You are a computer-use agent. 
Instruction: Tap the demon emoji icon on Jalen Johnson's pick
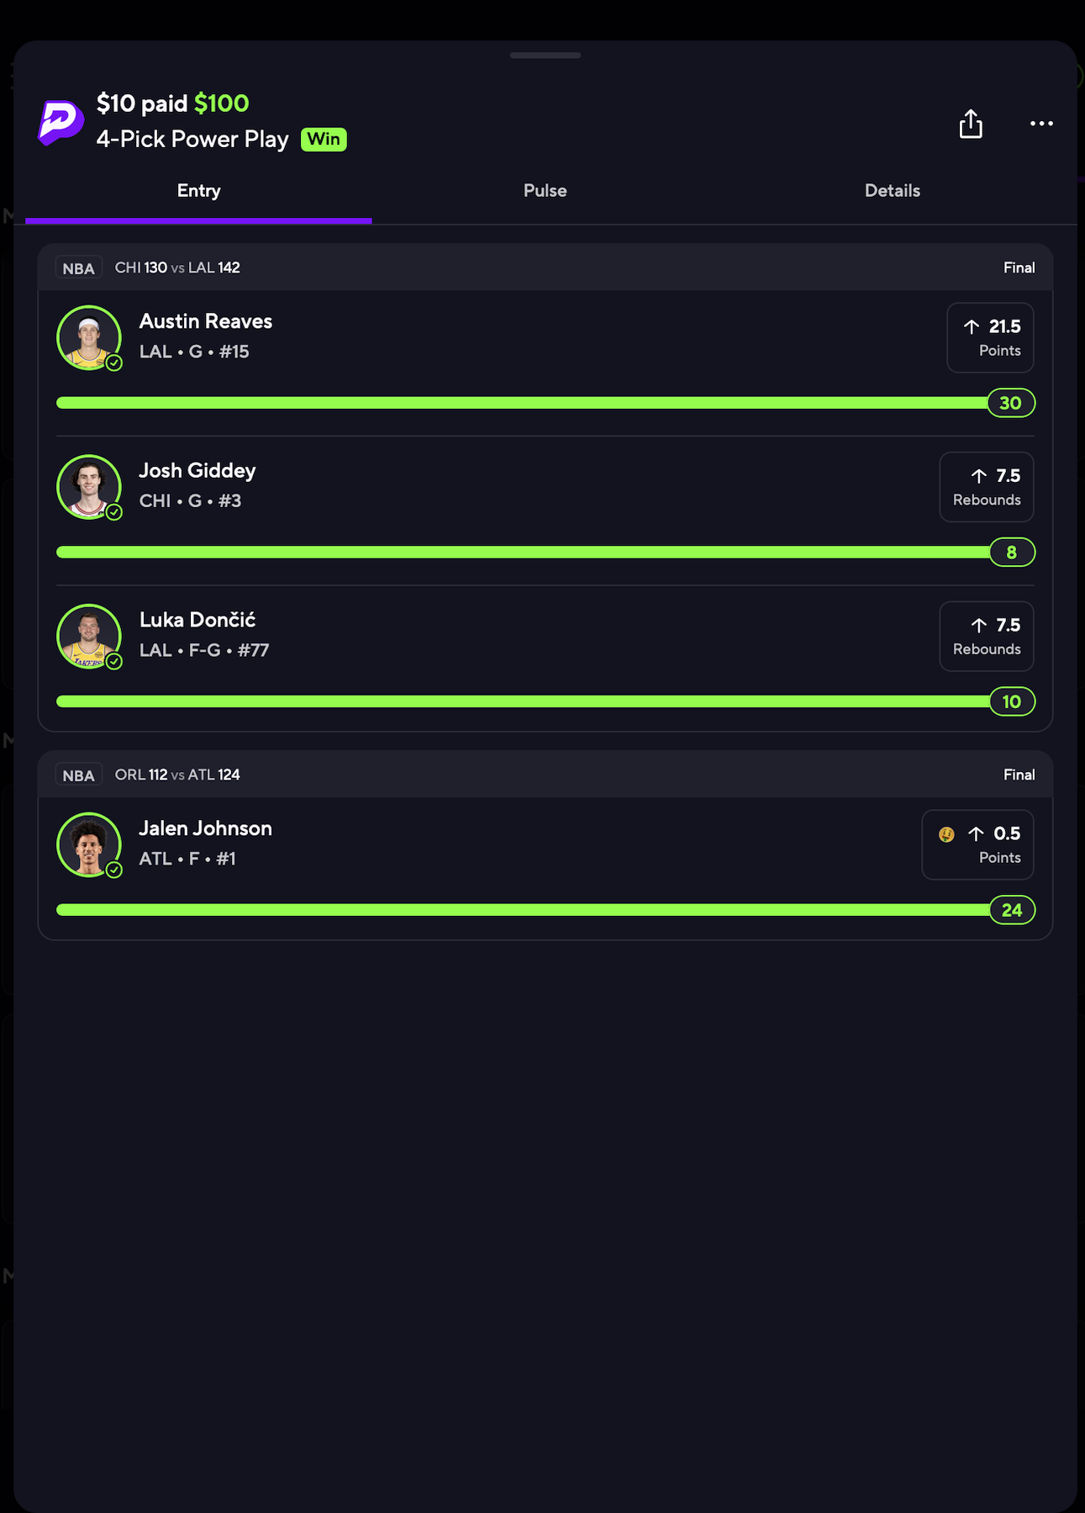click(946, 834)
